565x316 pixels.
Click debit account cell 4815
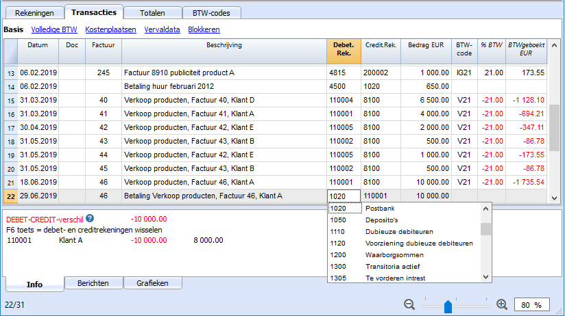click(344, 73)
